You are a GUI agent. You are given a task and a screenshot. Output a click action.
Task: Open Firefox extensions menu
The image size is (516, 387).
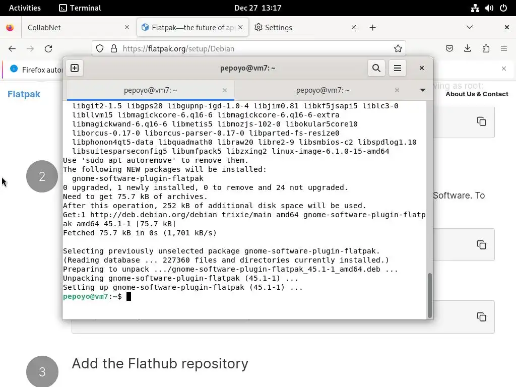tap(486, 49)
